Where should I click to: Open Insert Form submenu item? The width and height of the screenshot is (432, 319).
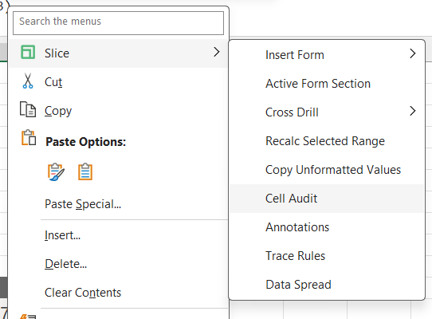tap(327, 55)
